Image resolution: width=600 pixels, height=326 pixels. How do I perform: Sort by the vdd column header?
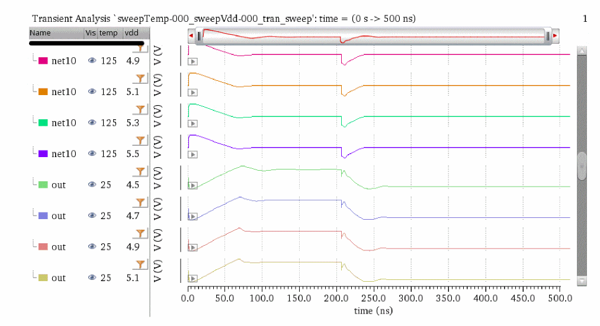tap(136, 33)
